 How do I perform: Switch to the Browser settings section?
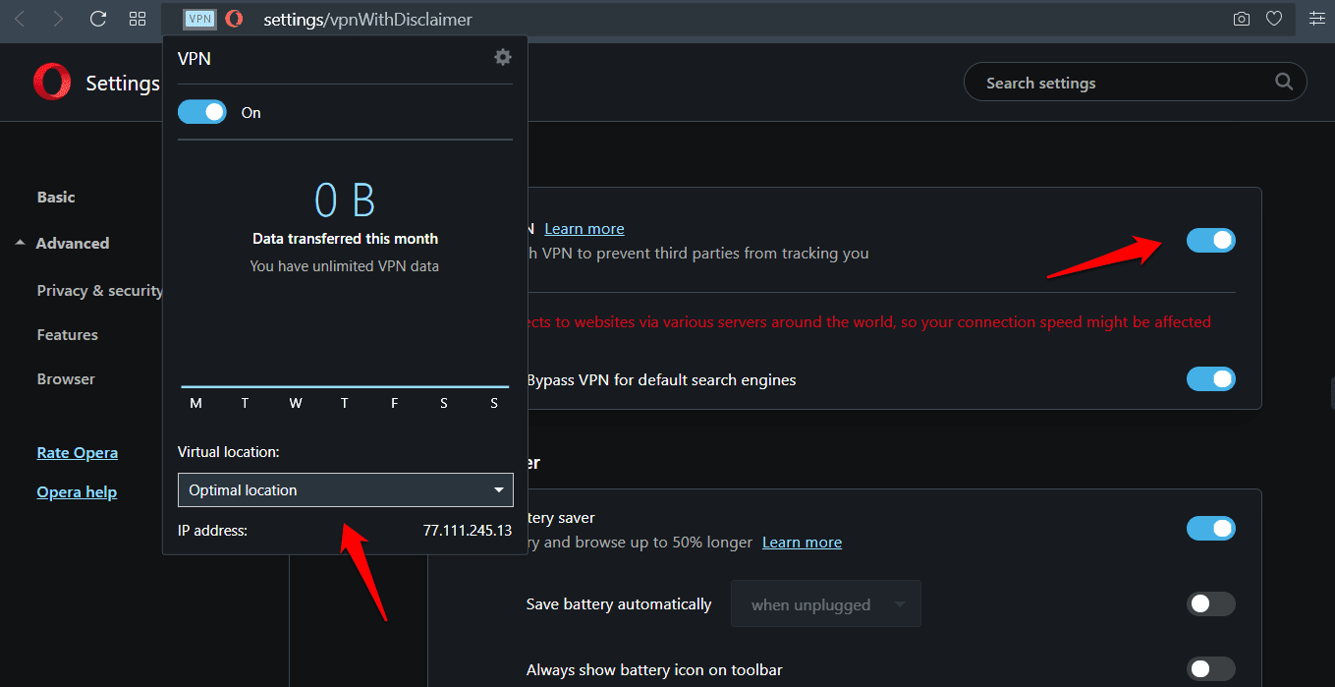pyautogui.click(x=65, y=378)
